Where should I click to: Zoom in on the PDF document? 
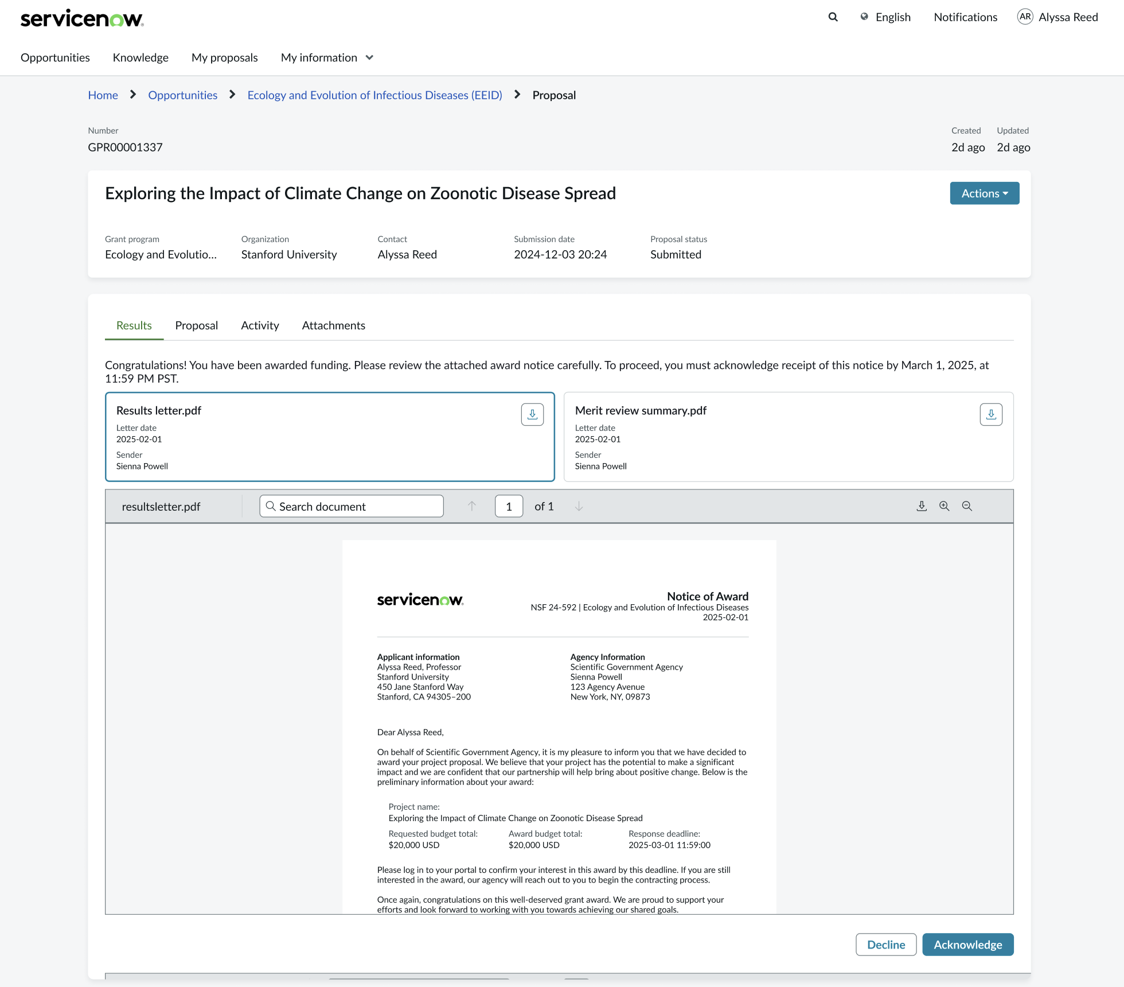(945, 506)
